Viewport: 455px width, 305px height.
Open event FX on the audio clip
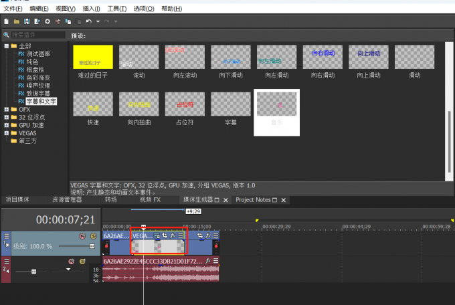208,261
